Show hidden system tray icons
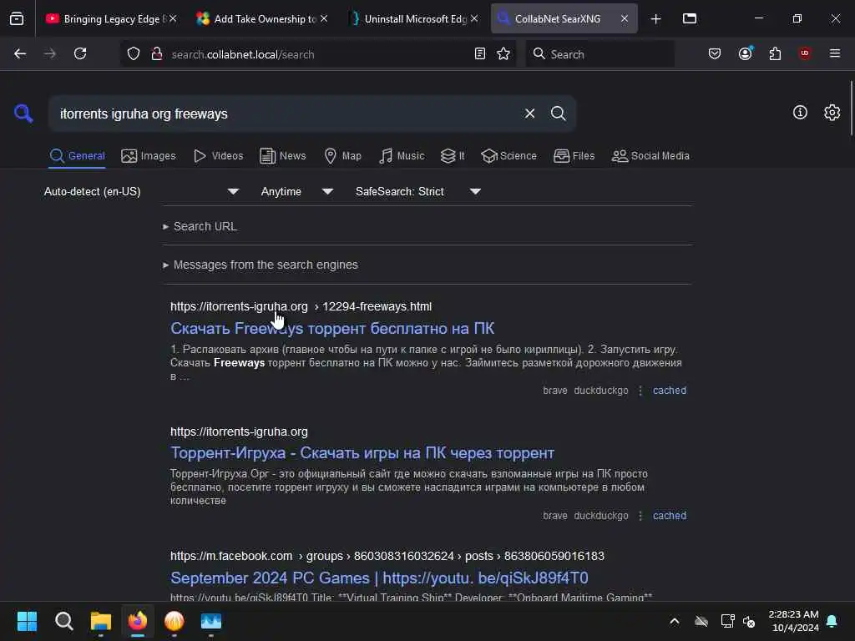The height and width of the screenshot is (641, 855). click(675, 621)
